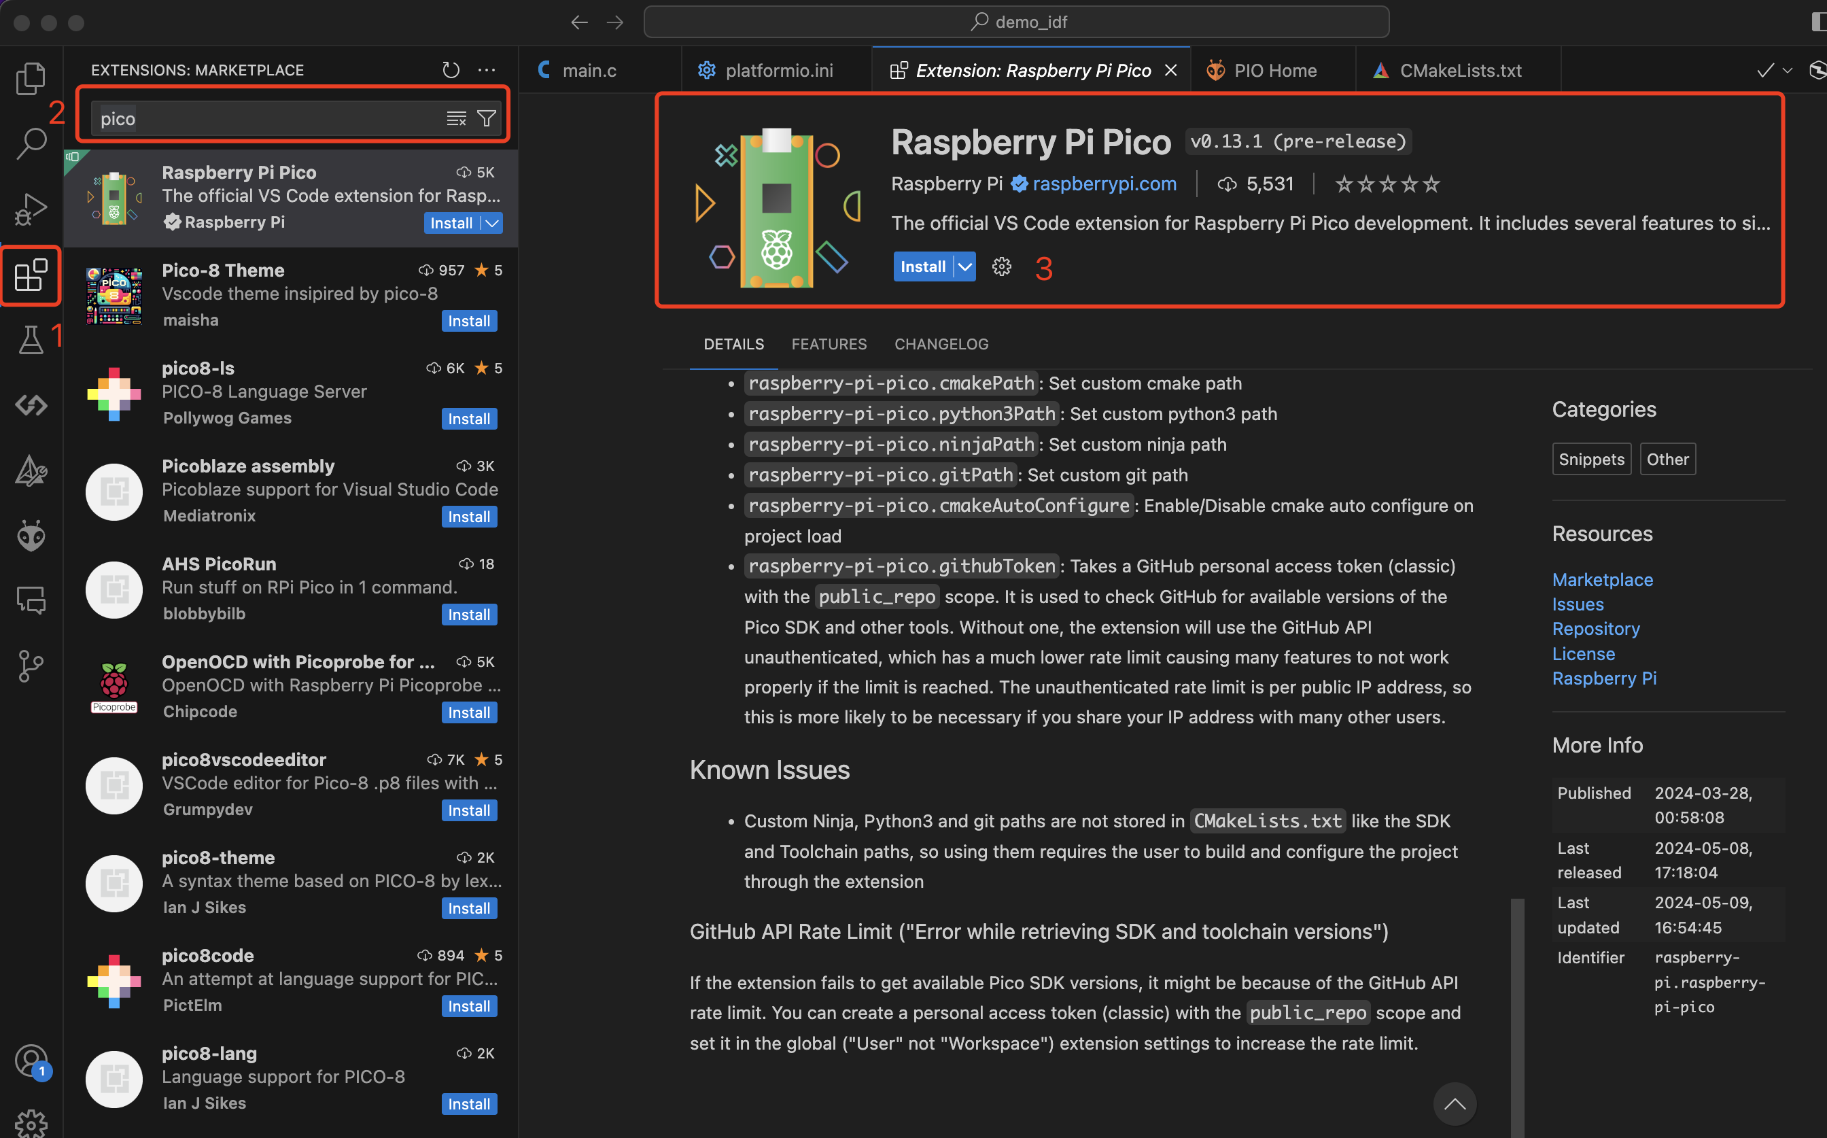Rate the extension via star icons

(1387, 184)
